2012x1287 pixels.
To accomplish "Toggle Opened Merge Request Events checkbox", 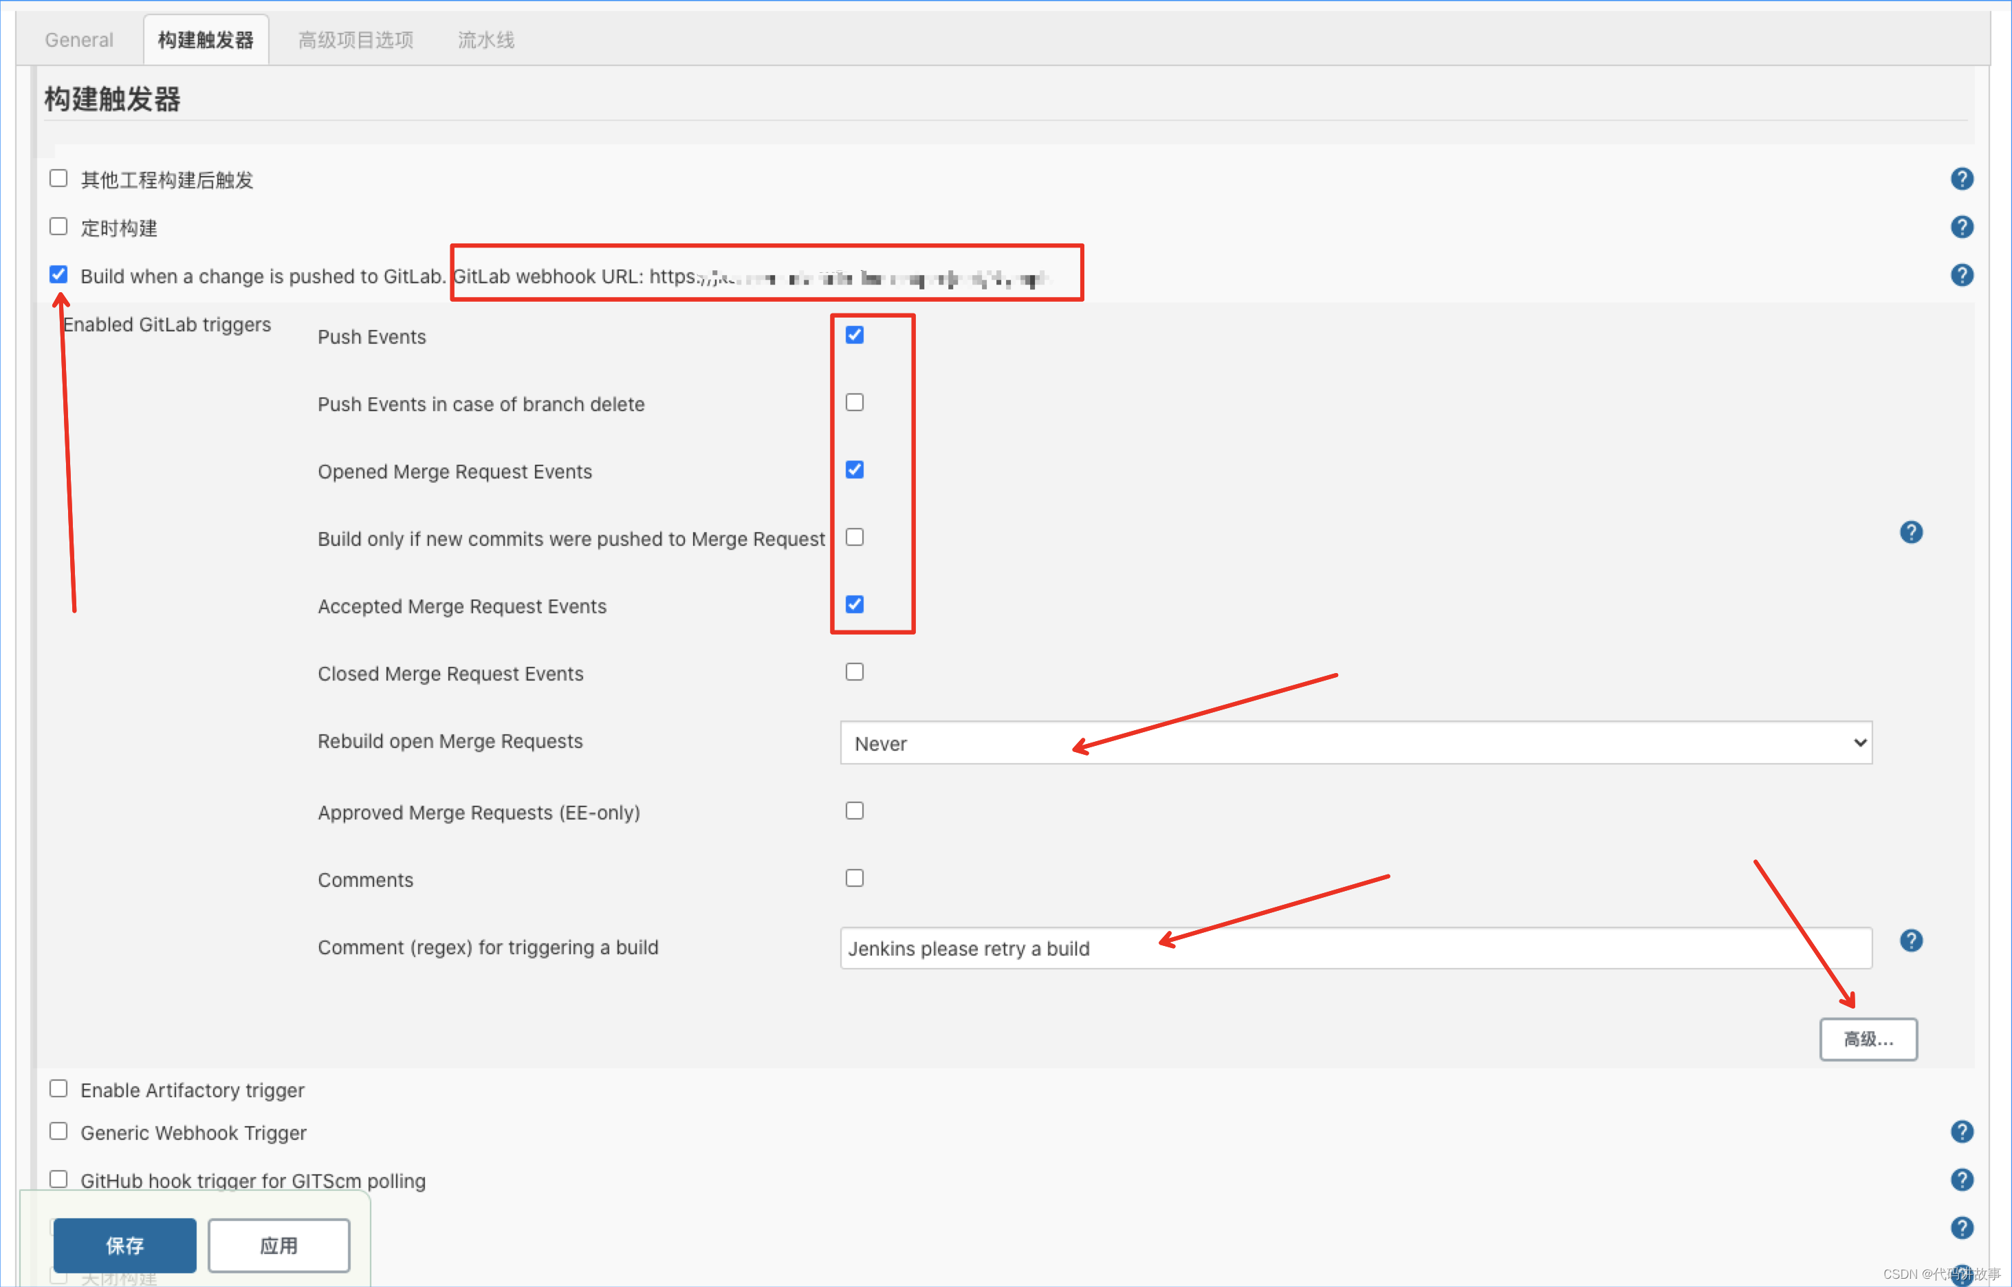I will [x=854, y=470].
